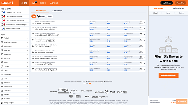The width and height of the screenshot is (188, 105).
Task: Select the Einzel bet slip tab
Action: [155, 13]
